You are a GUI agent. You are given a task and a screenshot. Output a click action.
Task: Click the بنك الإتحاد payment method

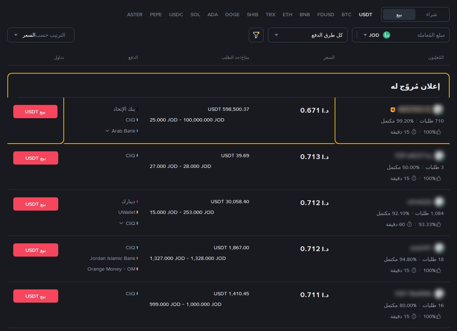(124, 109)
